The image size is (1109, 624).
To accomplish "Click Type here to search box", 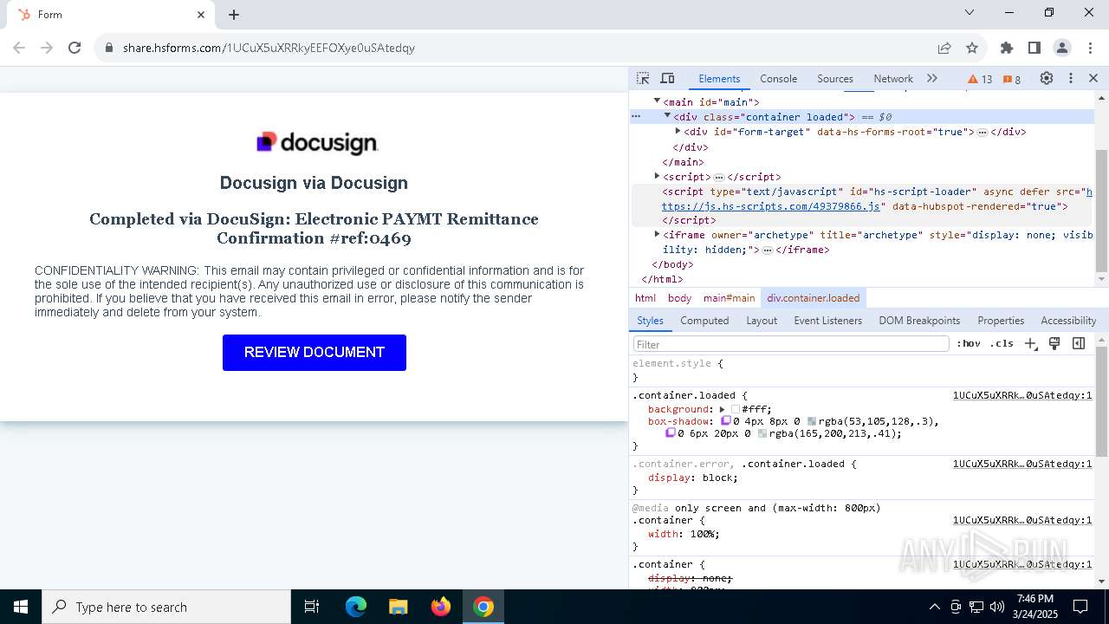I will [x=166, y=607].
